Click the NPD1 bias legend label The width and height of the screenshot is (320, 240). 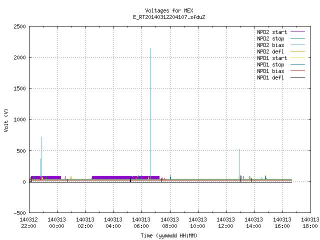270,71
